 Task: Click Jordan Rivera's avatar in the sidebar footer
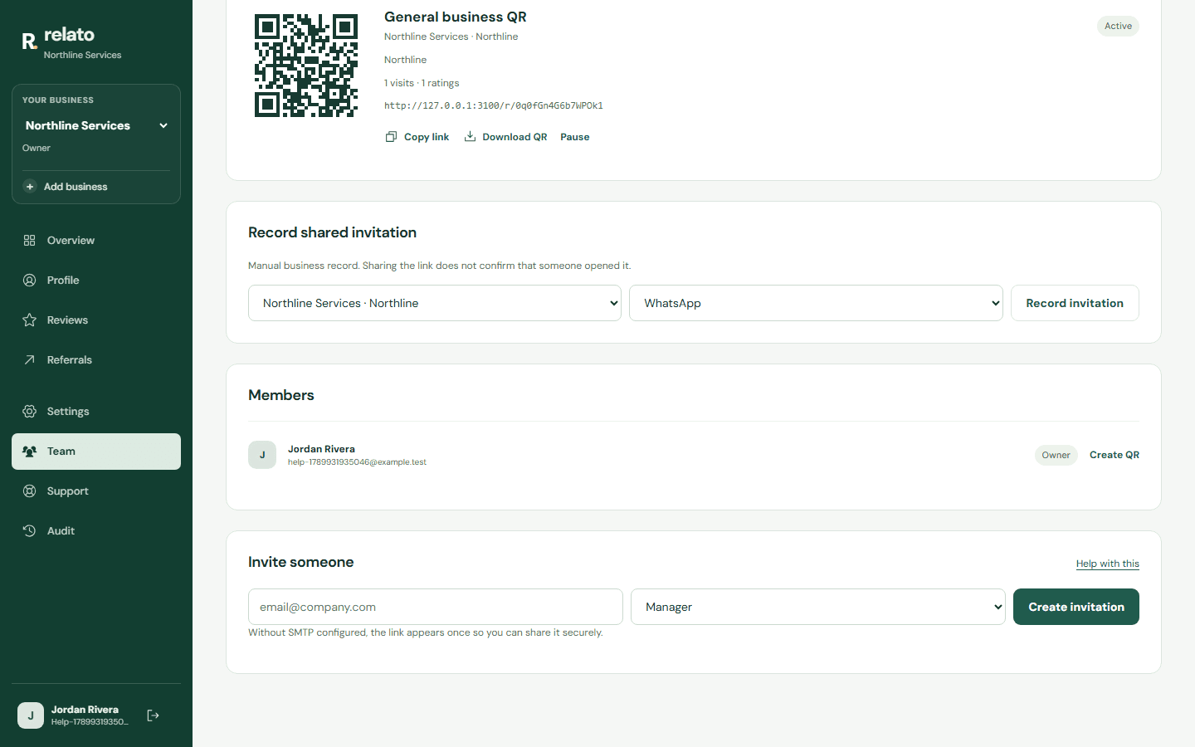(31, 715)
